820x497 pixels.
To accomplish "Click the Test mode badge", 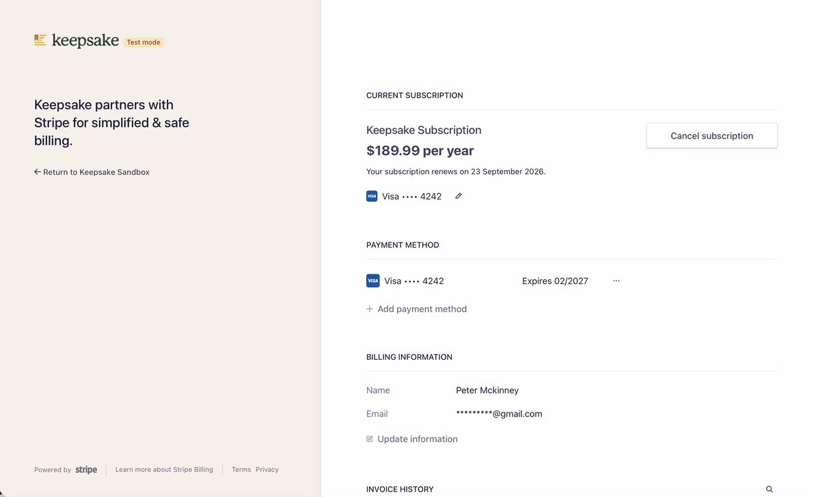I will (143, 42).
